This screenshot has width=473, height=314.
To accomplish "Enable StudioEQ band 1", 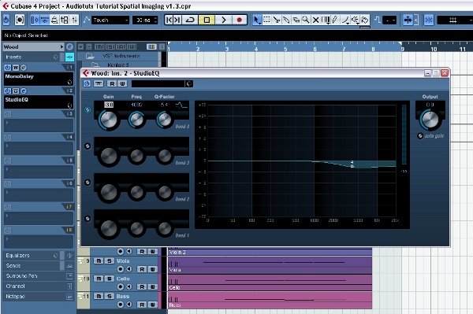I will pos(88,219).
